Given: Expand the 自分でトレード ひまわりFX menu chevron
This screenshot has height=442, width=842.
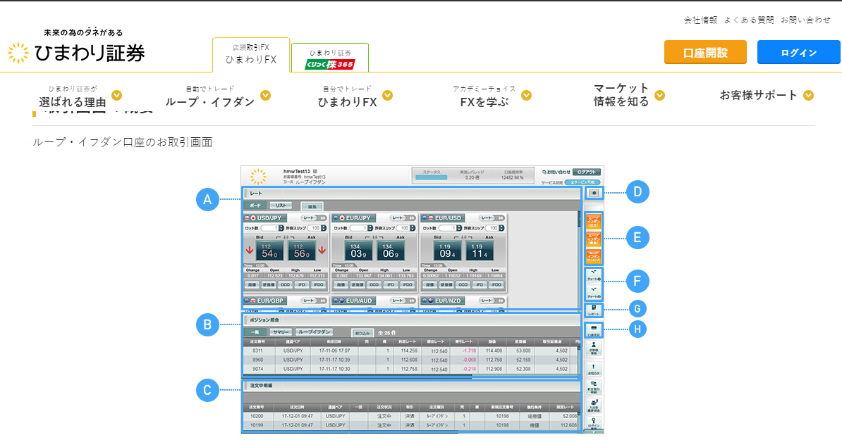Looking at the screenshot, I should (387, 95).
